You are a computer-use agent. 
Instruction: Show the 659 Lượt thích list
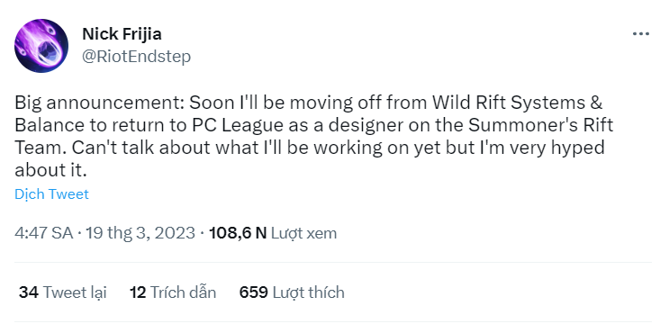[x=292, y=292]
